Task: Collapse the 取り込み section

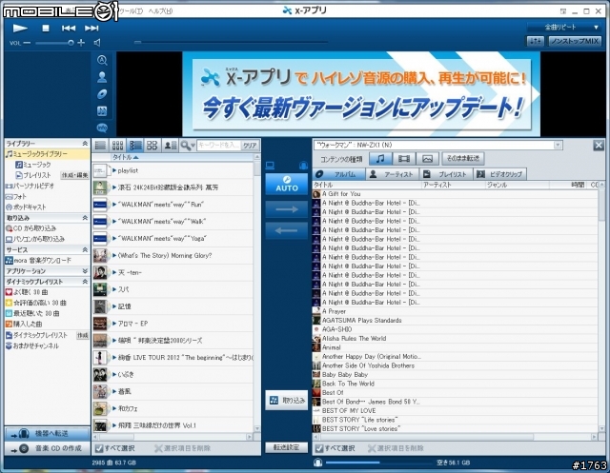Action: coord(85,218)
